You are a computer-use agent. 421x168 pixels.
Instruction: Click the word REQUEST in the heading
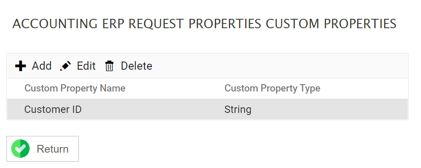click(x=156, y=24)
